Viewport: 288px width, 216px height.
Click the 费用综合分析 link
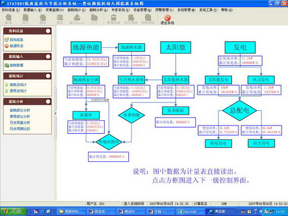click(x=20, y=116)
